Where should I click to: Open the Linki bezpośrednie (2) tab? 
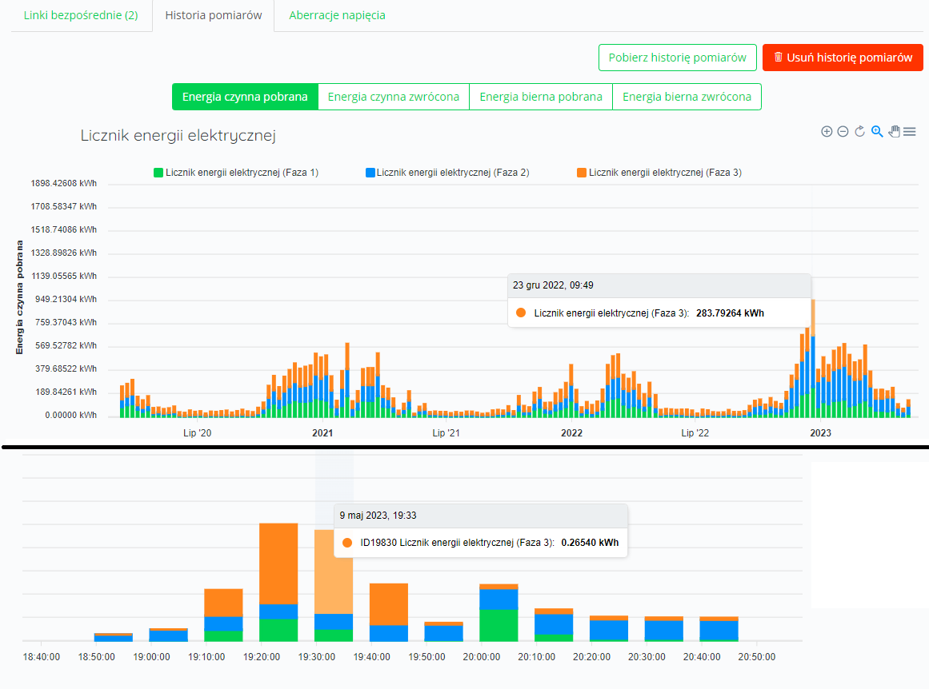coord(81,15)
